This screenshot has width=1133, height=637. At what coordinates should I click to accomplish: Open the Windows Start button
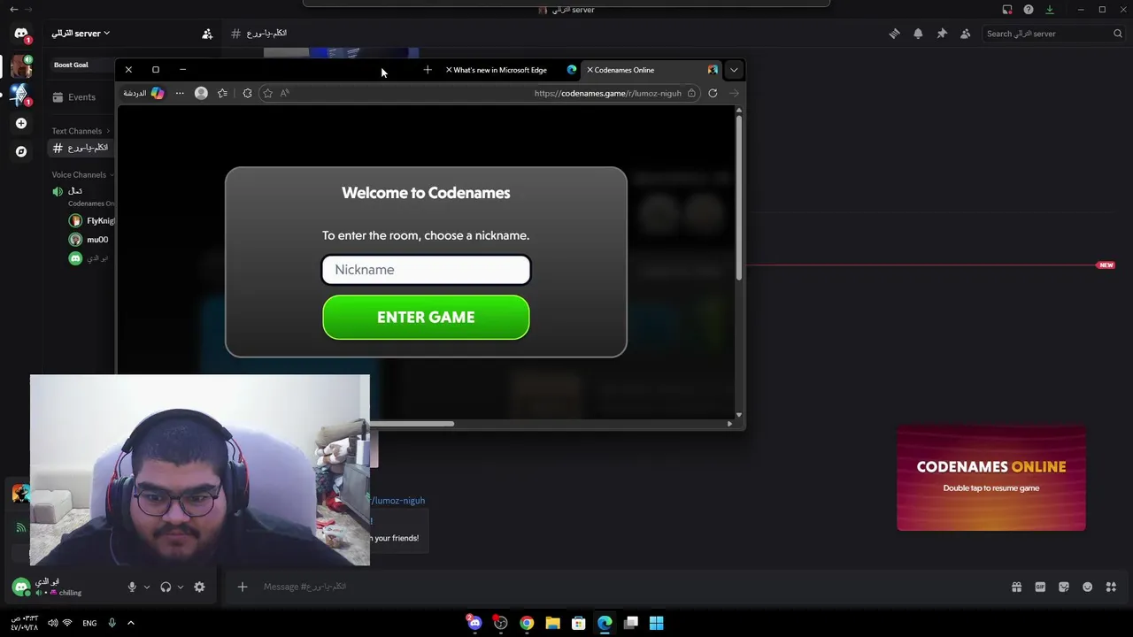point(657,623)
